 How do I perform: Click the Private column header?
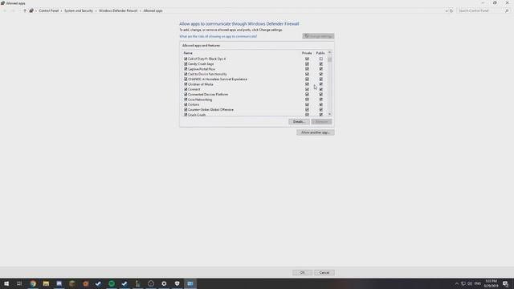307,53
